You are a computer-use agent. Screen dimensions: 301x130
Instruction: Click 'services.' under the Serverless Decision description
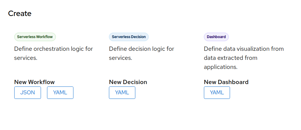click(x=120, y=58)
